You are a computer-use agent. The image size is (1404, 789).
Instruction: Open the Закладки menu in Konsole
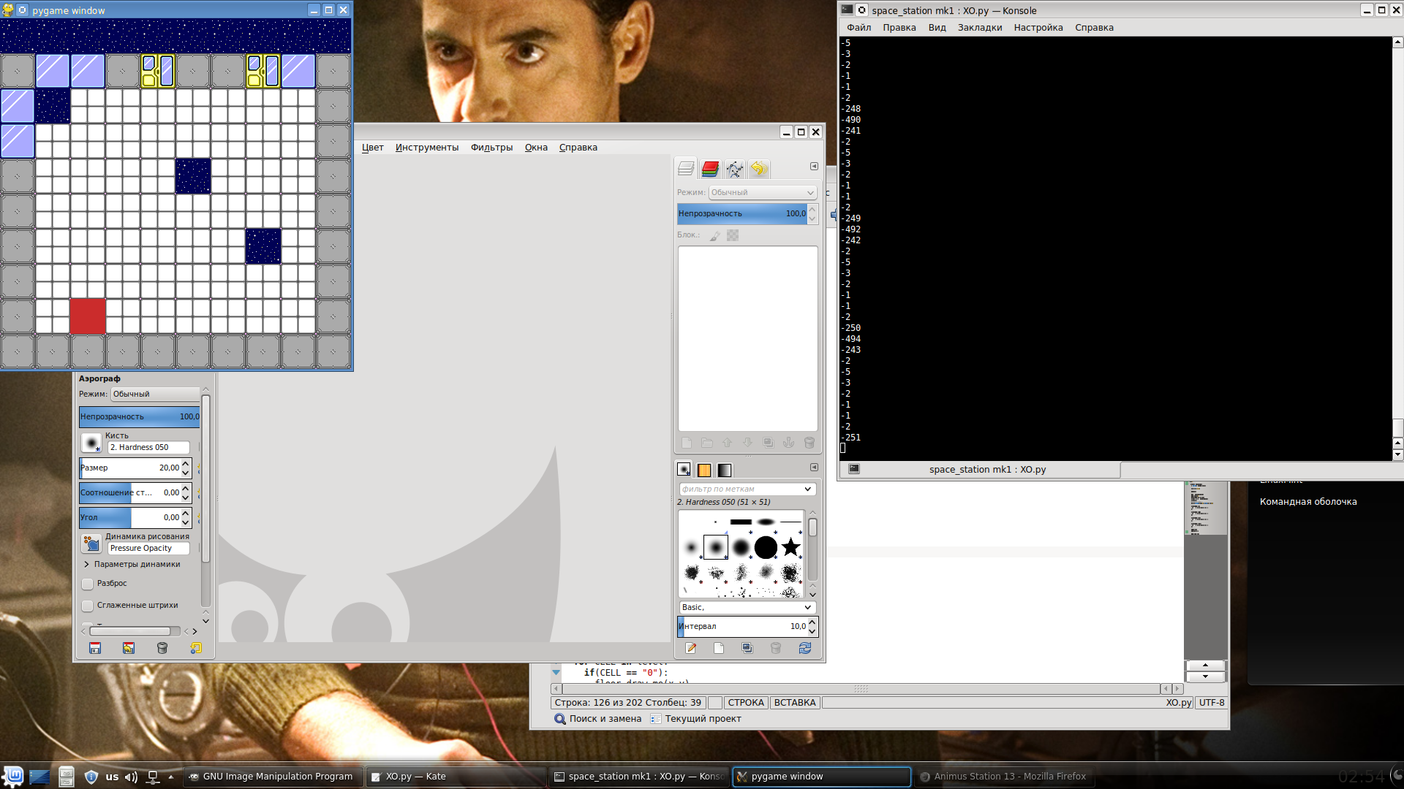coord(980,28)
